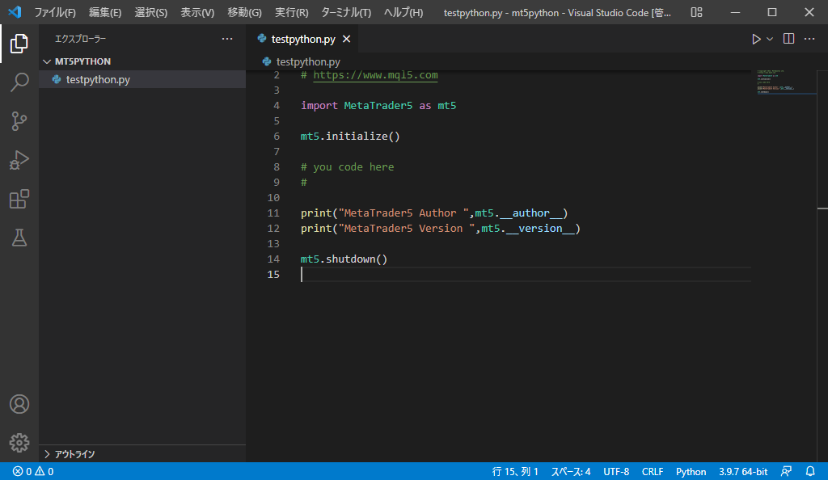Viewport: 828px width, 480px height.
Task: Open the Accounts icon in activity bar
Action: click(19, 404)
